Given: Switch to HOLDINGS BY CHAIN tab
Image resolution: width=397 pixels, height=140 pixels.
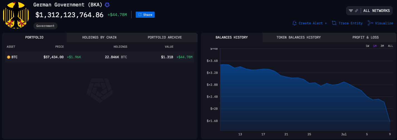Looking at the screenshot, I should pyautogui.click(x=99, y=37).
